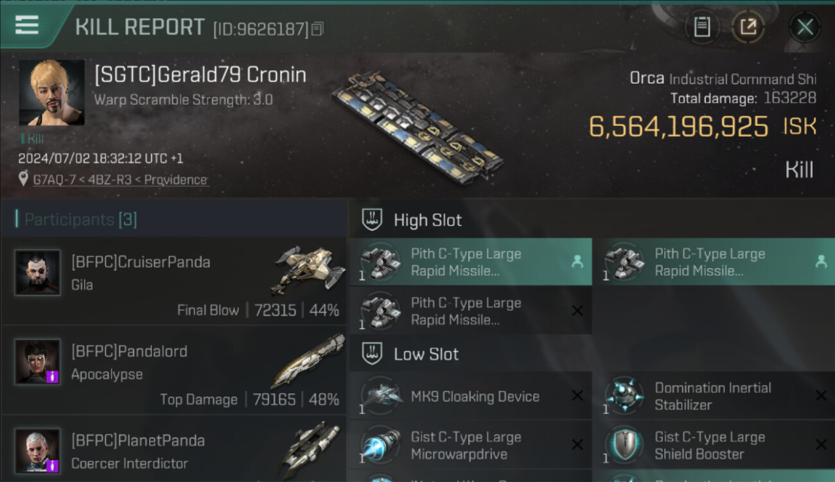Select the MK9 Cloaking Device module
This screenshot has height=482, width=835.
tap(471, 397)
